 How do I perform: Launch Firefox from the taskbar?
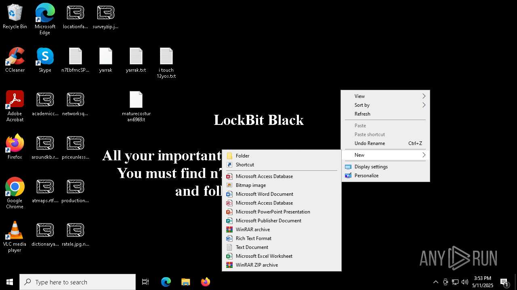click(x=205, y=282)
